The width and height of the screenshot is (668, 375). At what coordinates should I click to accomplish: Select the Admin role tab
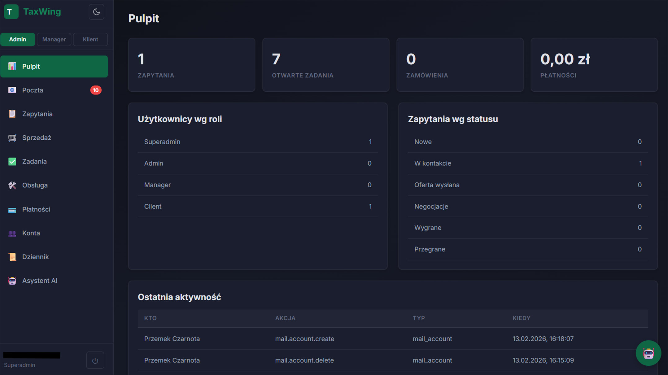(x=18, y=39)
